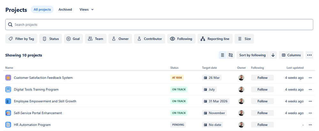Open row menu for Digital Tools Training Program

click(x=310, y=89)
